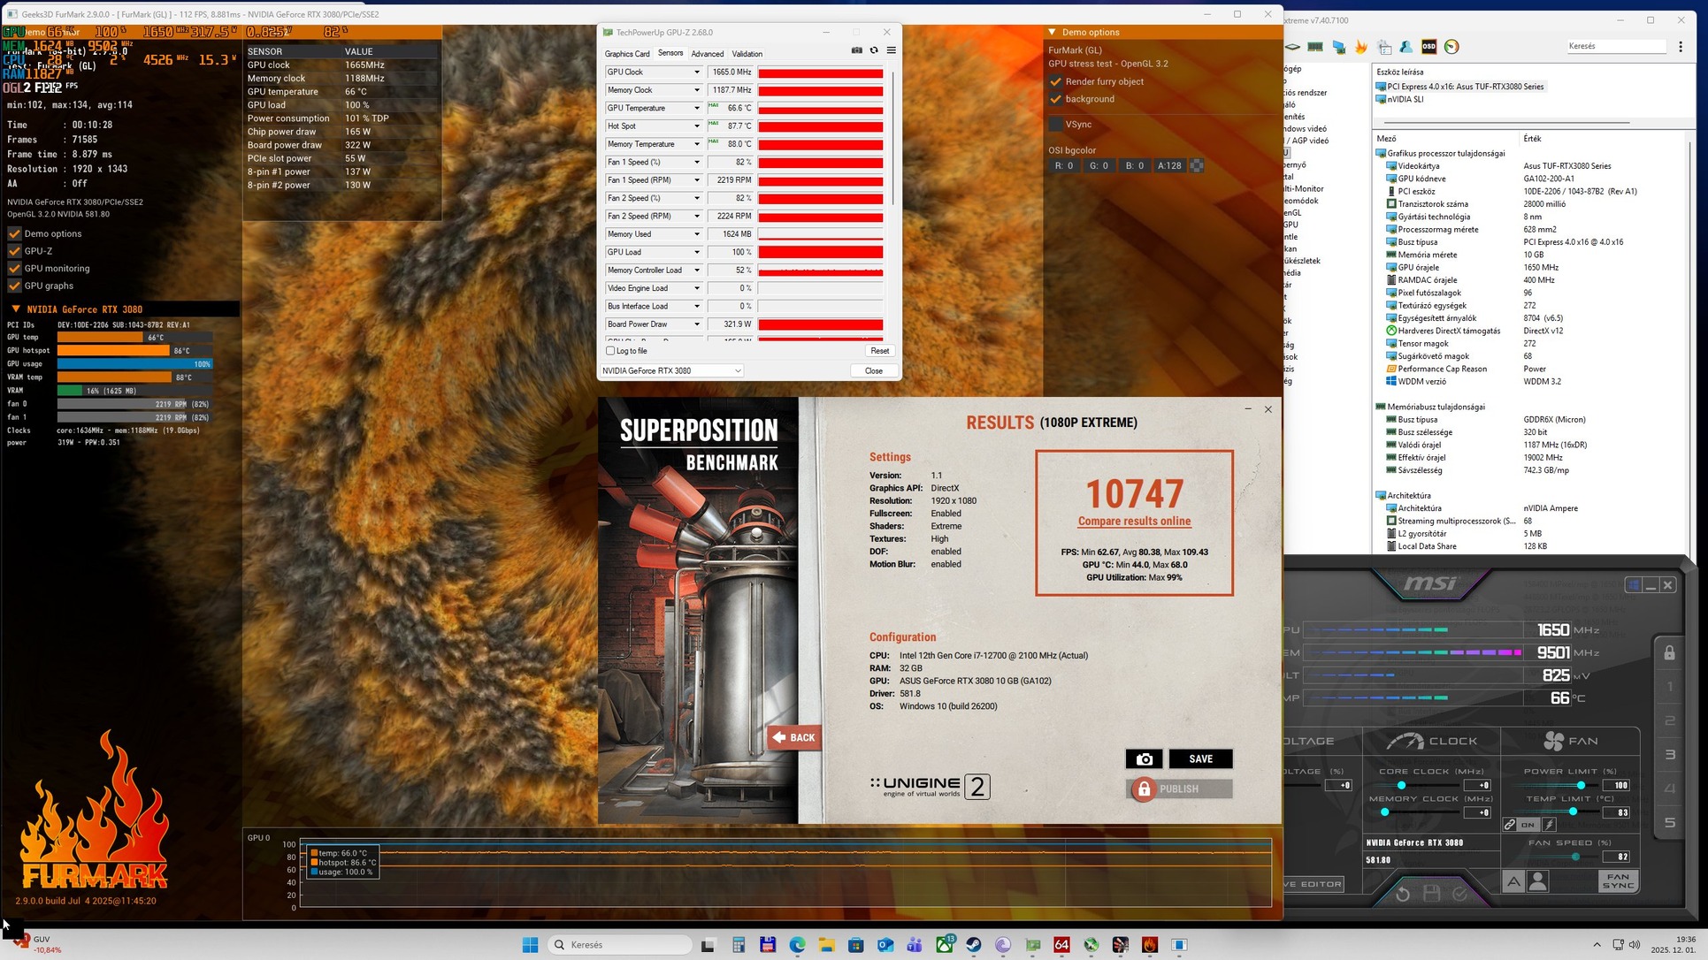Collapse the NVIDIA GeForce RTX 3080 monitoring section
Image resolution: width=1708 pixels, height=960 pixels.
tap(15, 309)
